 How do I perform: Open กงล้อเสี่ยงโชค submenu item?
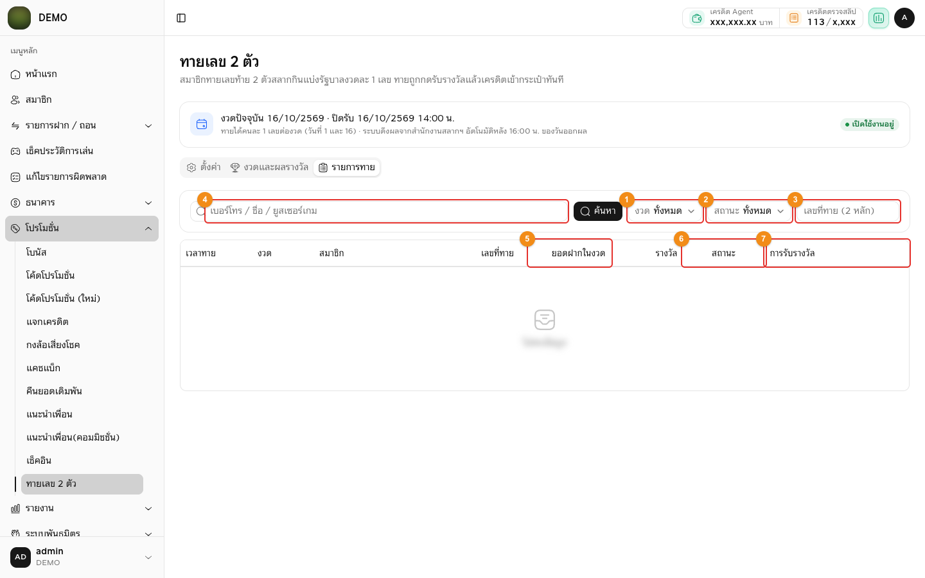[x=82, y=345]
